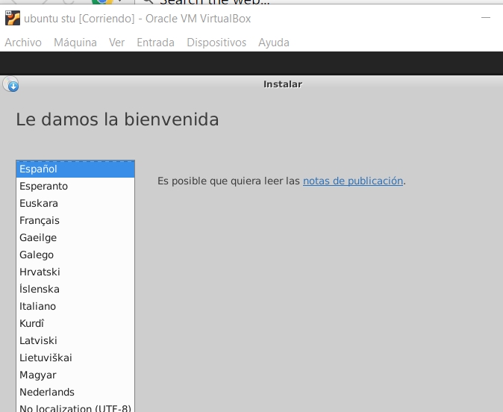Screen dimensions: 503x412
Task: Open the Ayuda menu
Action: [274, 43]
